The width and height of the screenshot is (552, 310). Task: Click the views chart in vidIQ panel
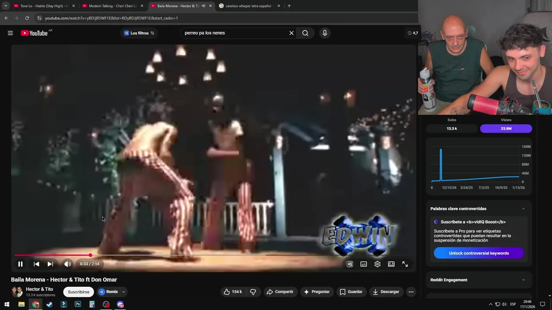479,166
